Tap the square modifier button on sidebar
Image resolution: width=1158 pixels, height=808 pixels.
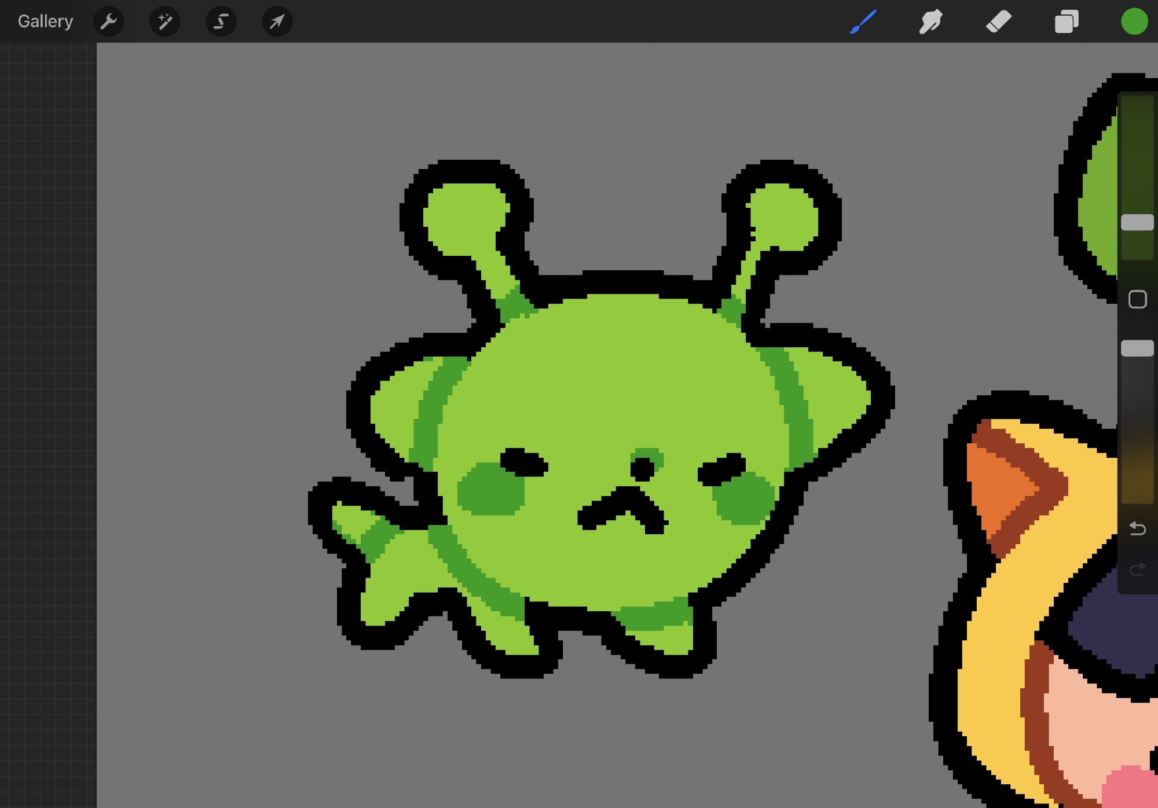[1137, 299]
